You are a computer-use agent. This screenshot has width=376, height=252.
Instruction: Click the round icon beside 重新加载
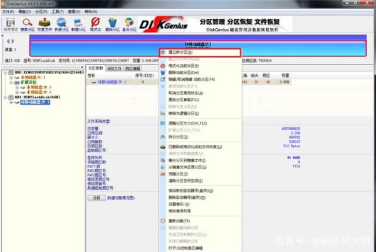click(x=163, y=221)
